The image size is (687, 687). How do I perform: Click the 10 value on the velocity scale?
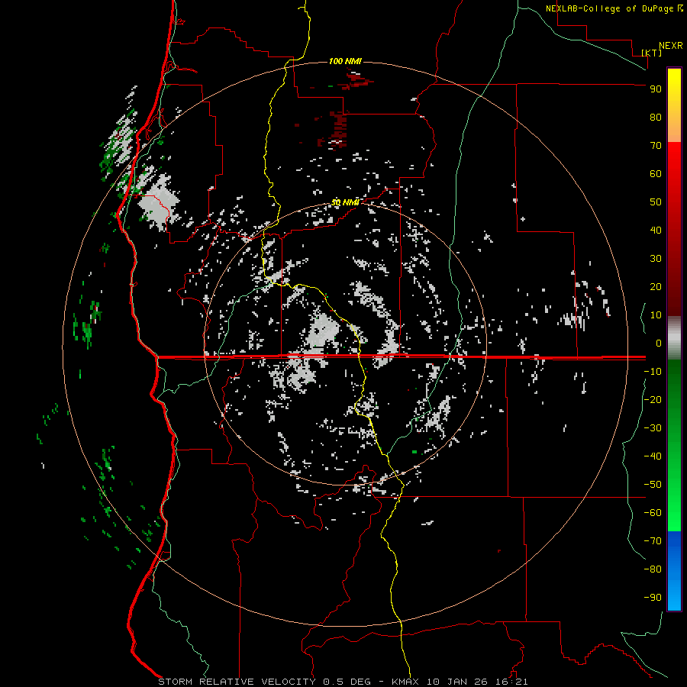coord(656,315)
